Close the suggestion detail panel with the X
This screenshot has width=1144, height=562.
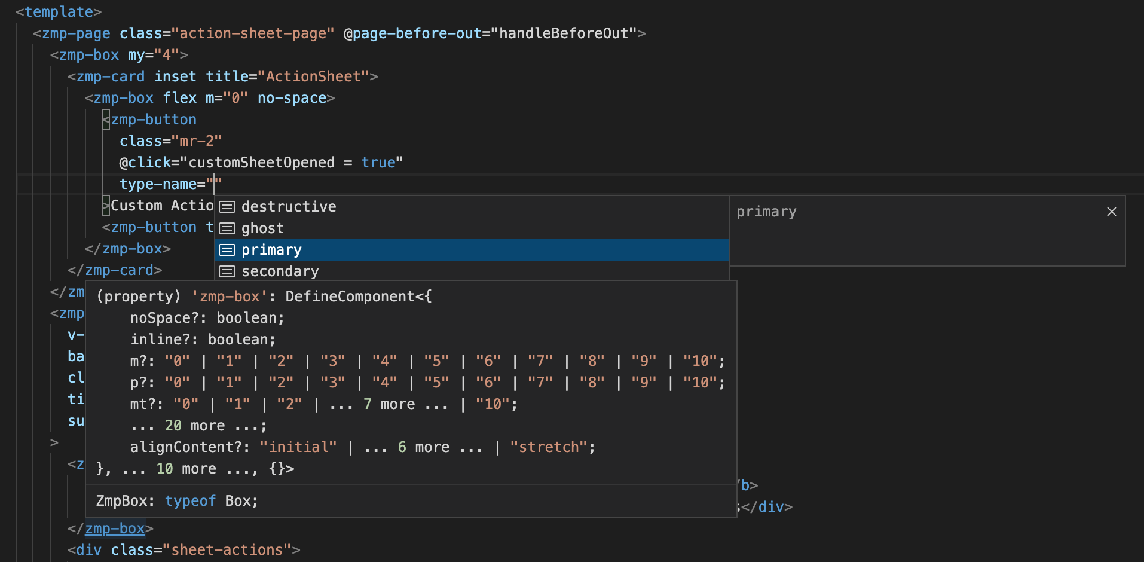1111,211
